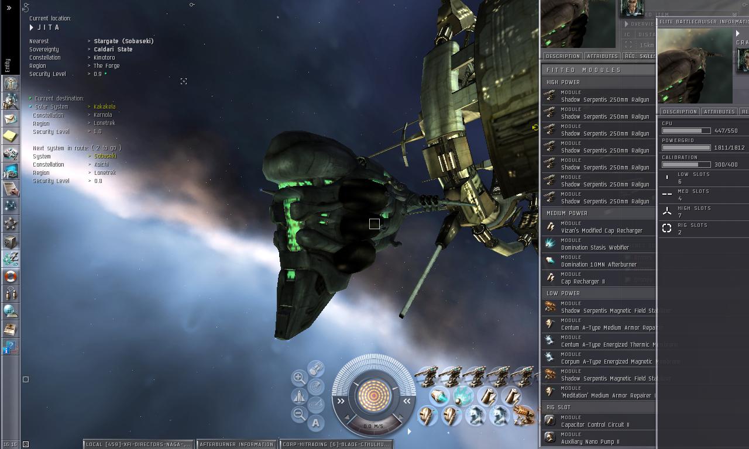This screenshot has height=449, width=749.
Task: Click the ship-shaped button on HUD
Action: tap(298, 396)
